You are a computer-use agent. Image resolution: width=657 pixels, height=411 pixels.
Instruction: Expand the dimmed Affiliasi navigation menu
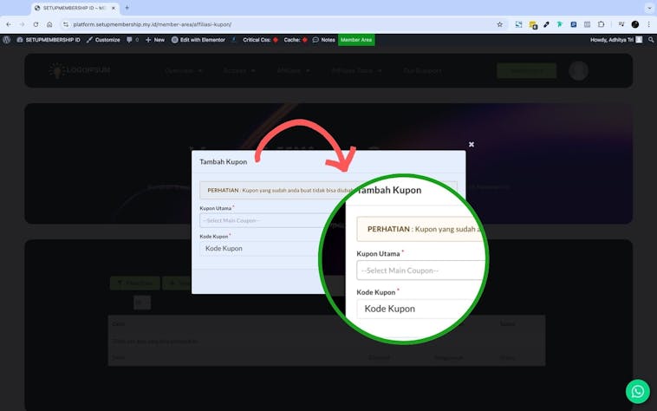tap(294, 70)
